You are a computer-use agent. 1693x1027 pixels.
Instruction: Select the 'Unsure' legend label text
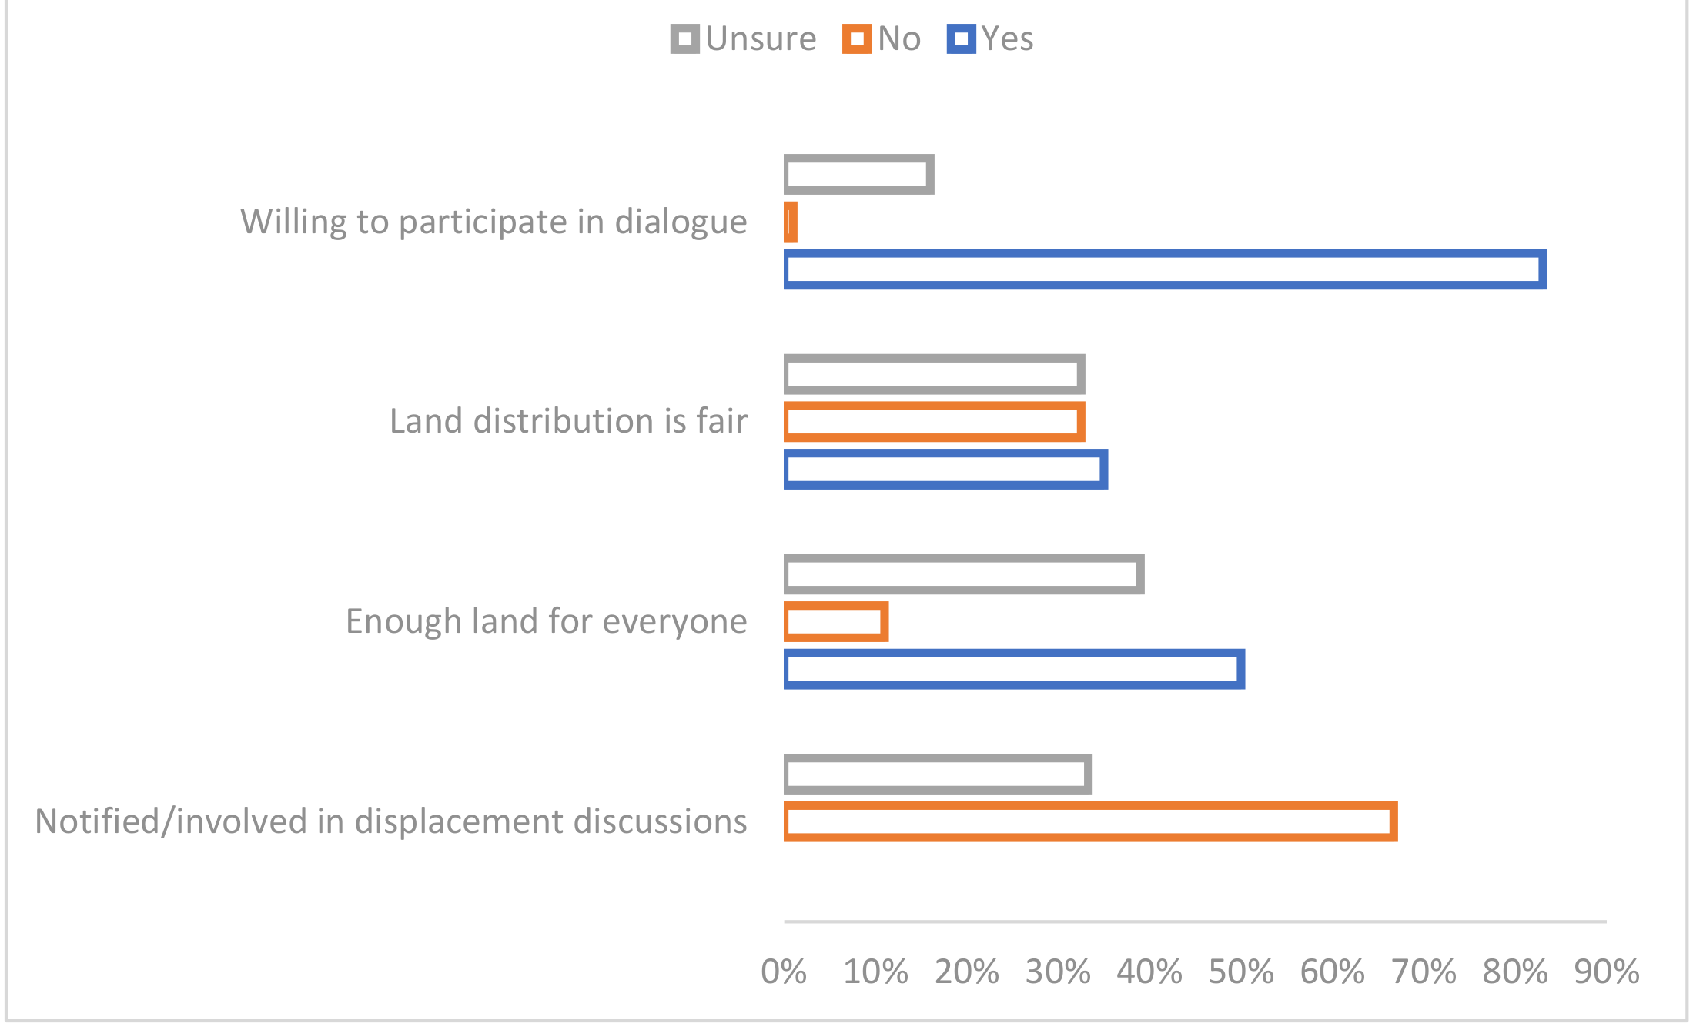[761, 39]
